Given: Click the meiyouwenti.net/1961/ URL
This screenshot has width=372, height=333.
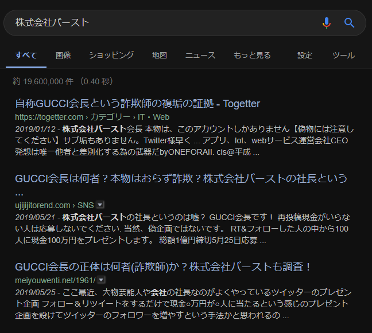Looking at the screenshot, I should pos(55,280).
